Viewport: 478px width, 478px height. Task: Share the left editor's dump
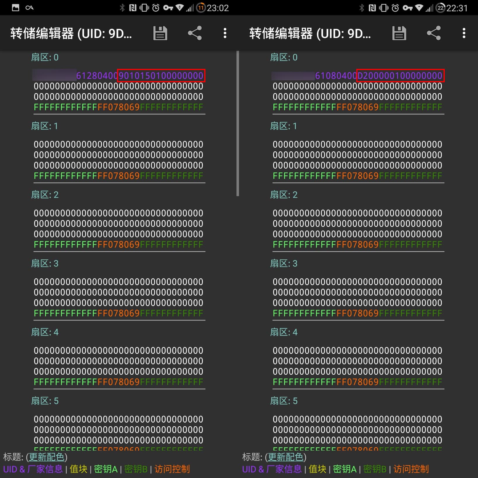(x=194, y=33)
